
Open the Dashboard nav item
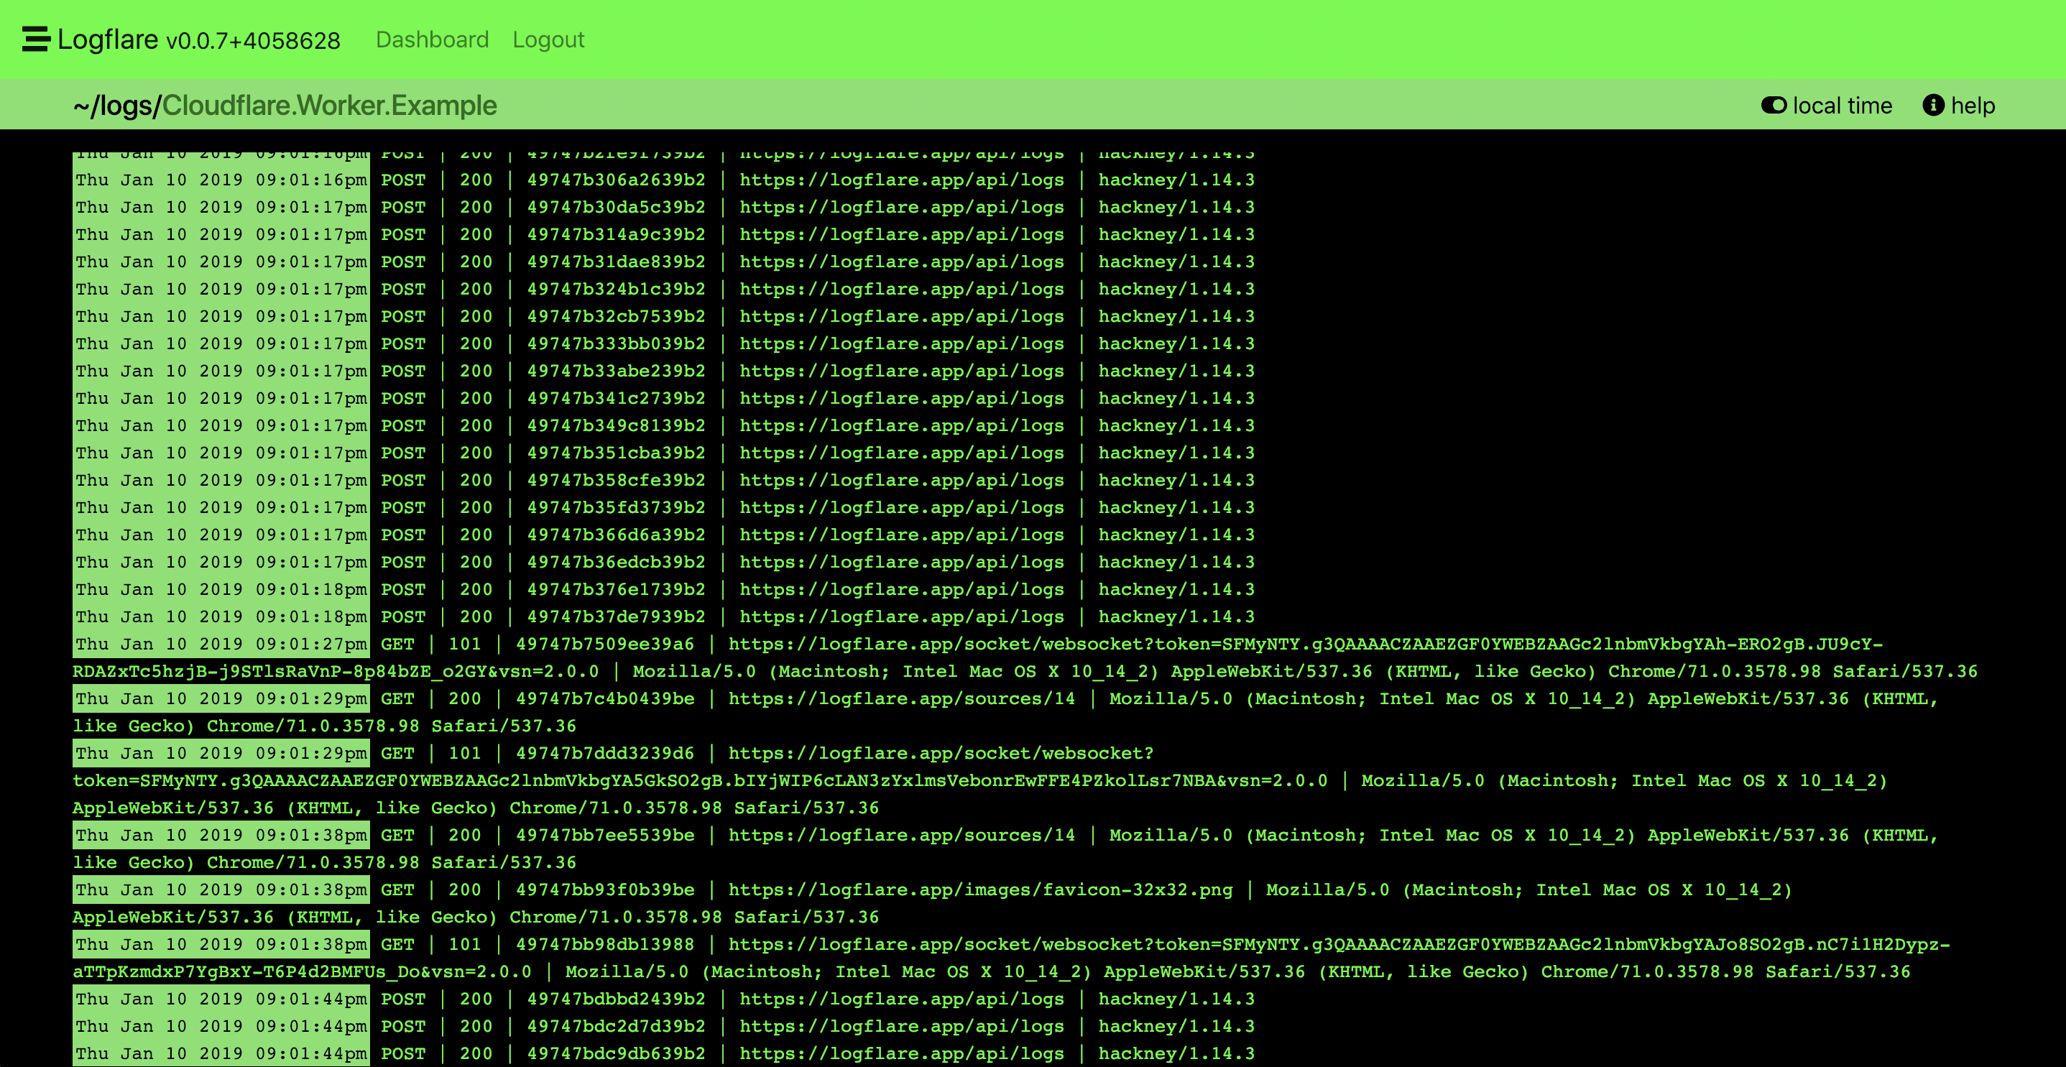[x=431, y=40]
